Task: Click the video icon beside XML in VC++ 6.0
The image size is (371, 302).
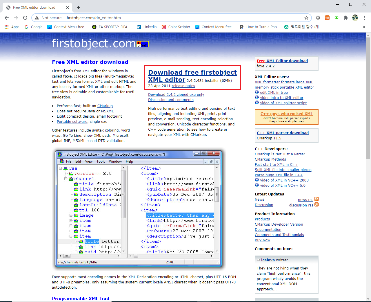Action: click(257, 185)
